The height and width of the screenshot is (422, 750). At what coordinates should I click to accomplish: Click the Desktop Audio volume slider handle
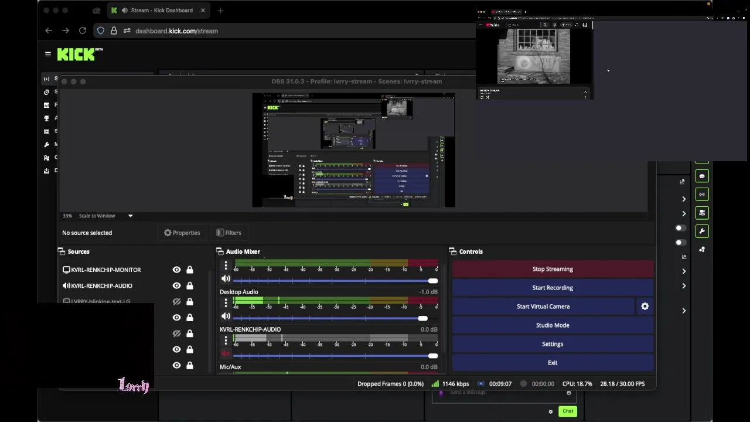pyautogui.click(x=422, y=318)
